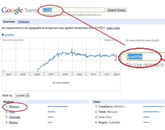This screenshot has height=130, width=165.
Task: Click the zoomed-in youtibe search box
Action: (x=146, y=57)
